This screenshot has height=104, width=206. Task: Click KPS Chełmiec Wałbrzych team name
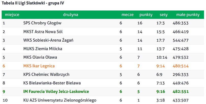click(46, 74)
